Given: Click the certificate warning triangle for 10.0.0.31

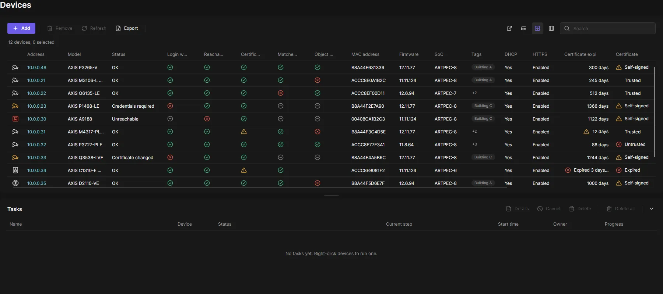Looking at the screenshot, I should pos(244,132).
